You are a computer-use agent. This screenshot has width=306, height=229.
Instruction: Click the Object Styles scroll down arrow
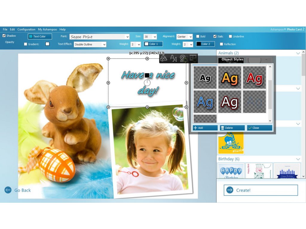[270, 121]
